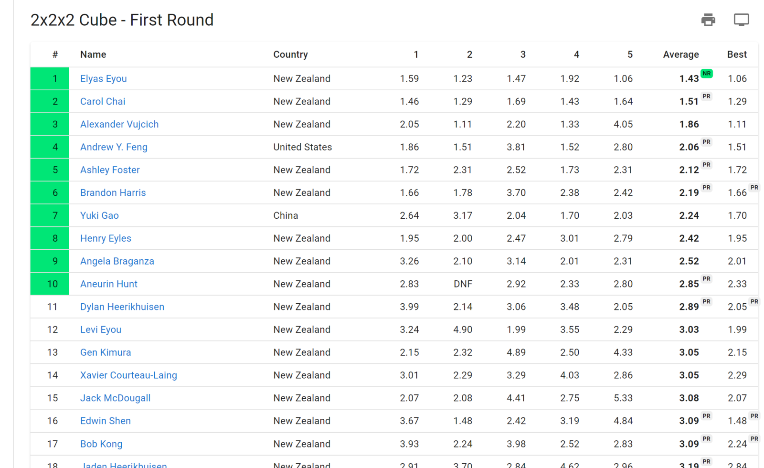Click the print results icon

[x=708, y=20]
